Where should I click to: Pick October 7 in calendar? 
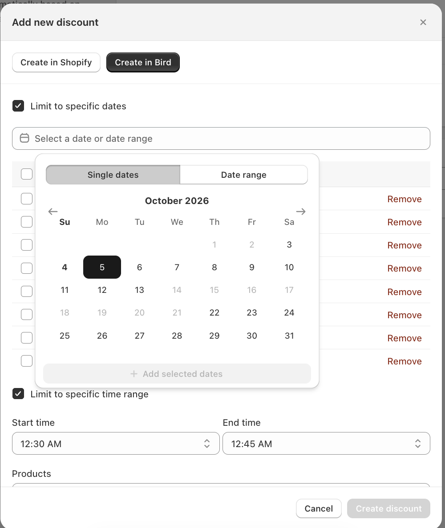coord(177,267)
